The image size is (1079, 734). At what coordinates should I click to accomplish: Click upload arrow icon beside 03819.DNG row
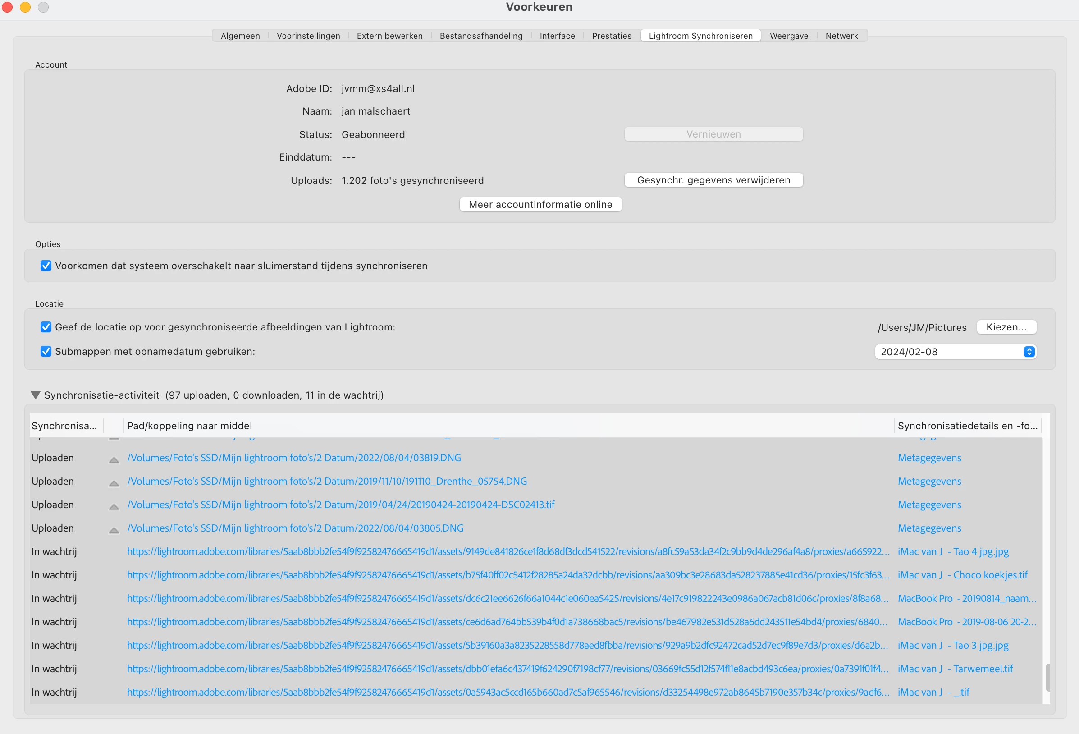114,459
